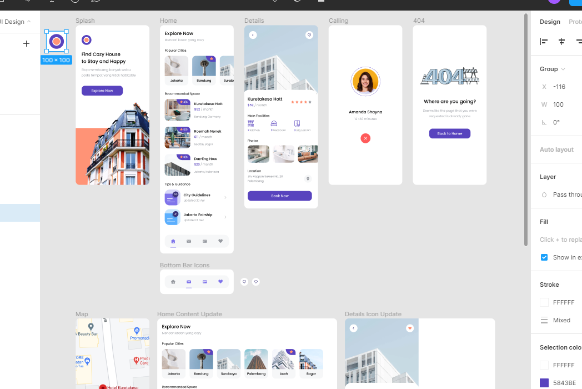
Task: Select Amanda Shayna's avatar in Calling
Action: [x=365, y=81]
